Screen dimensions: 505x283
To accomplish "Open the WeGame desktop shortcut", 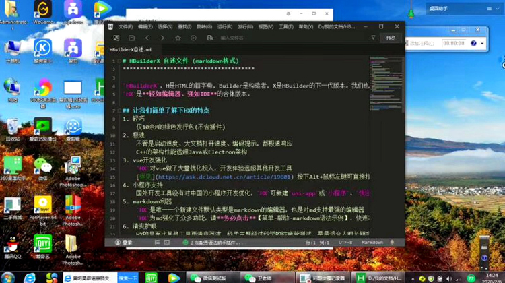I will [43, 13].
